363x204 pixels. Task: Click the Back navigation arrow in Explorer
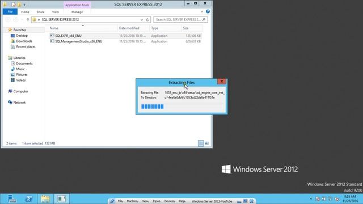click(x=7, y=20)
